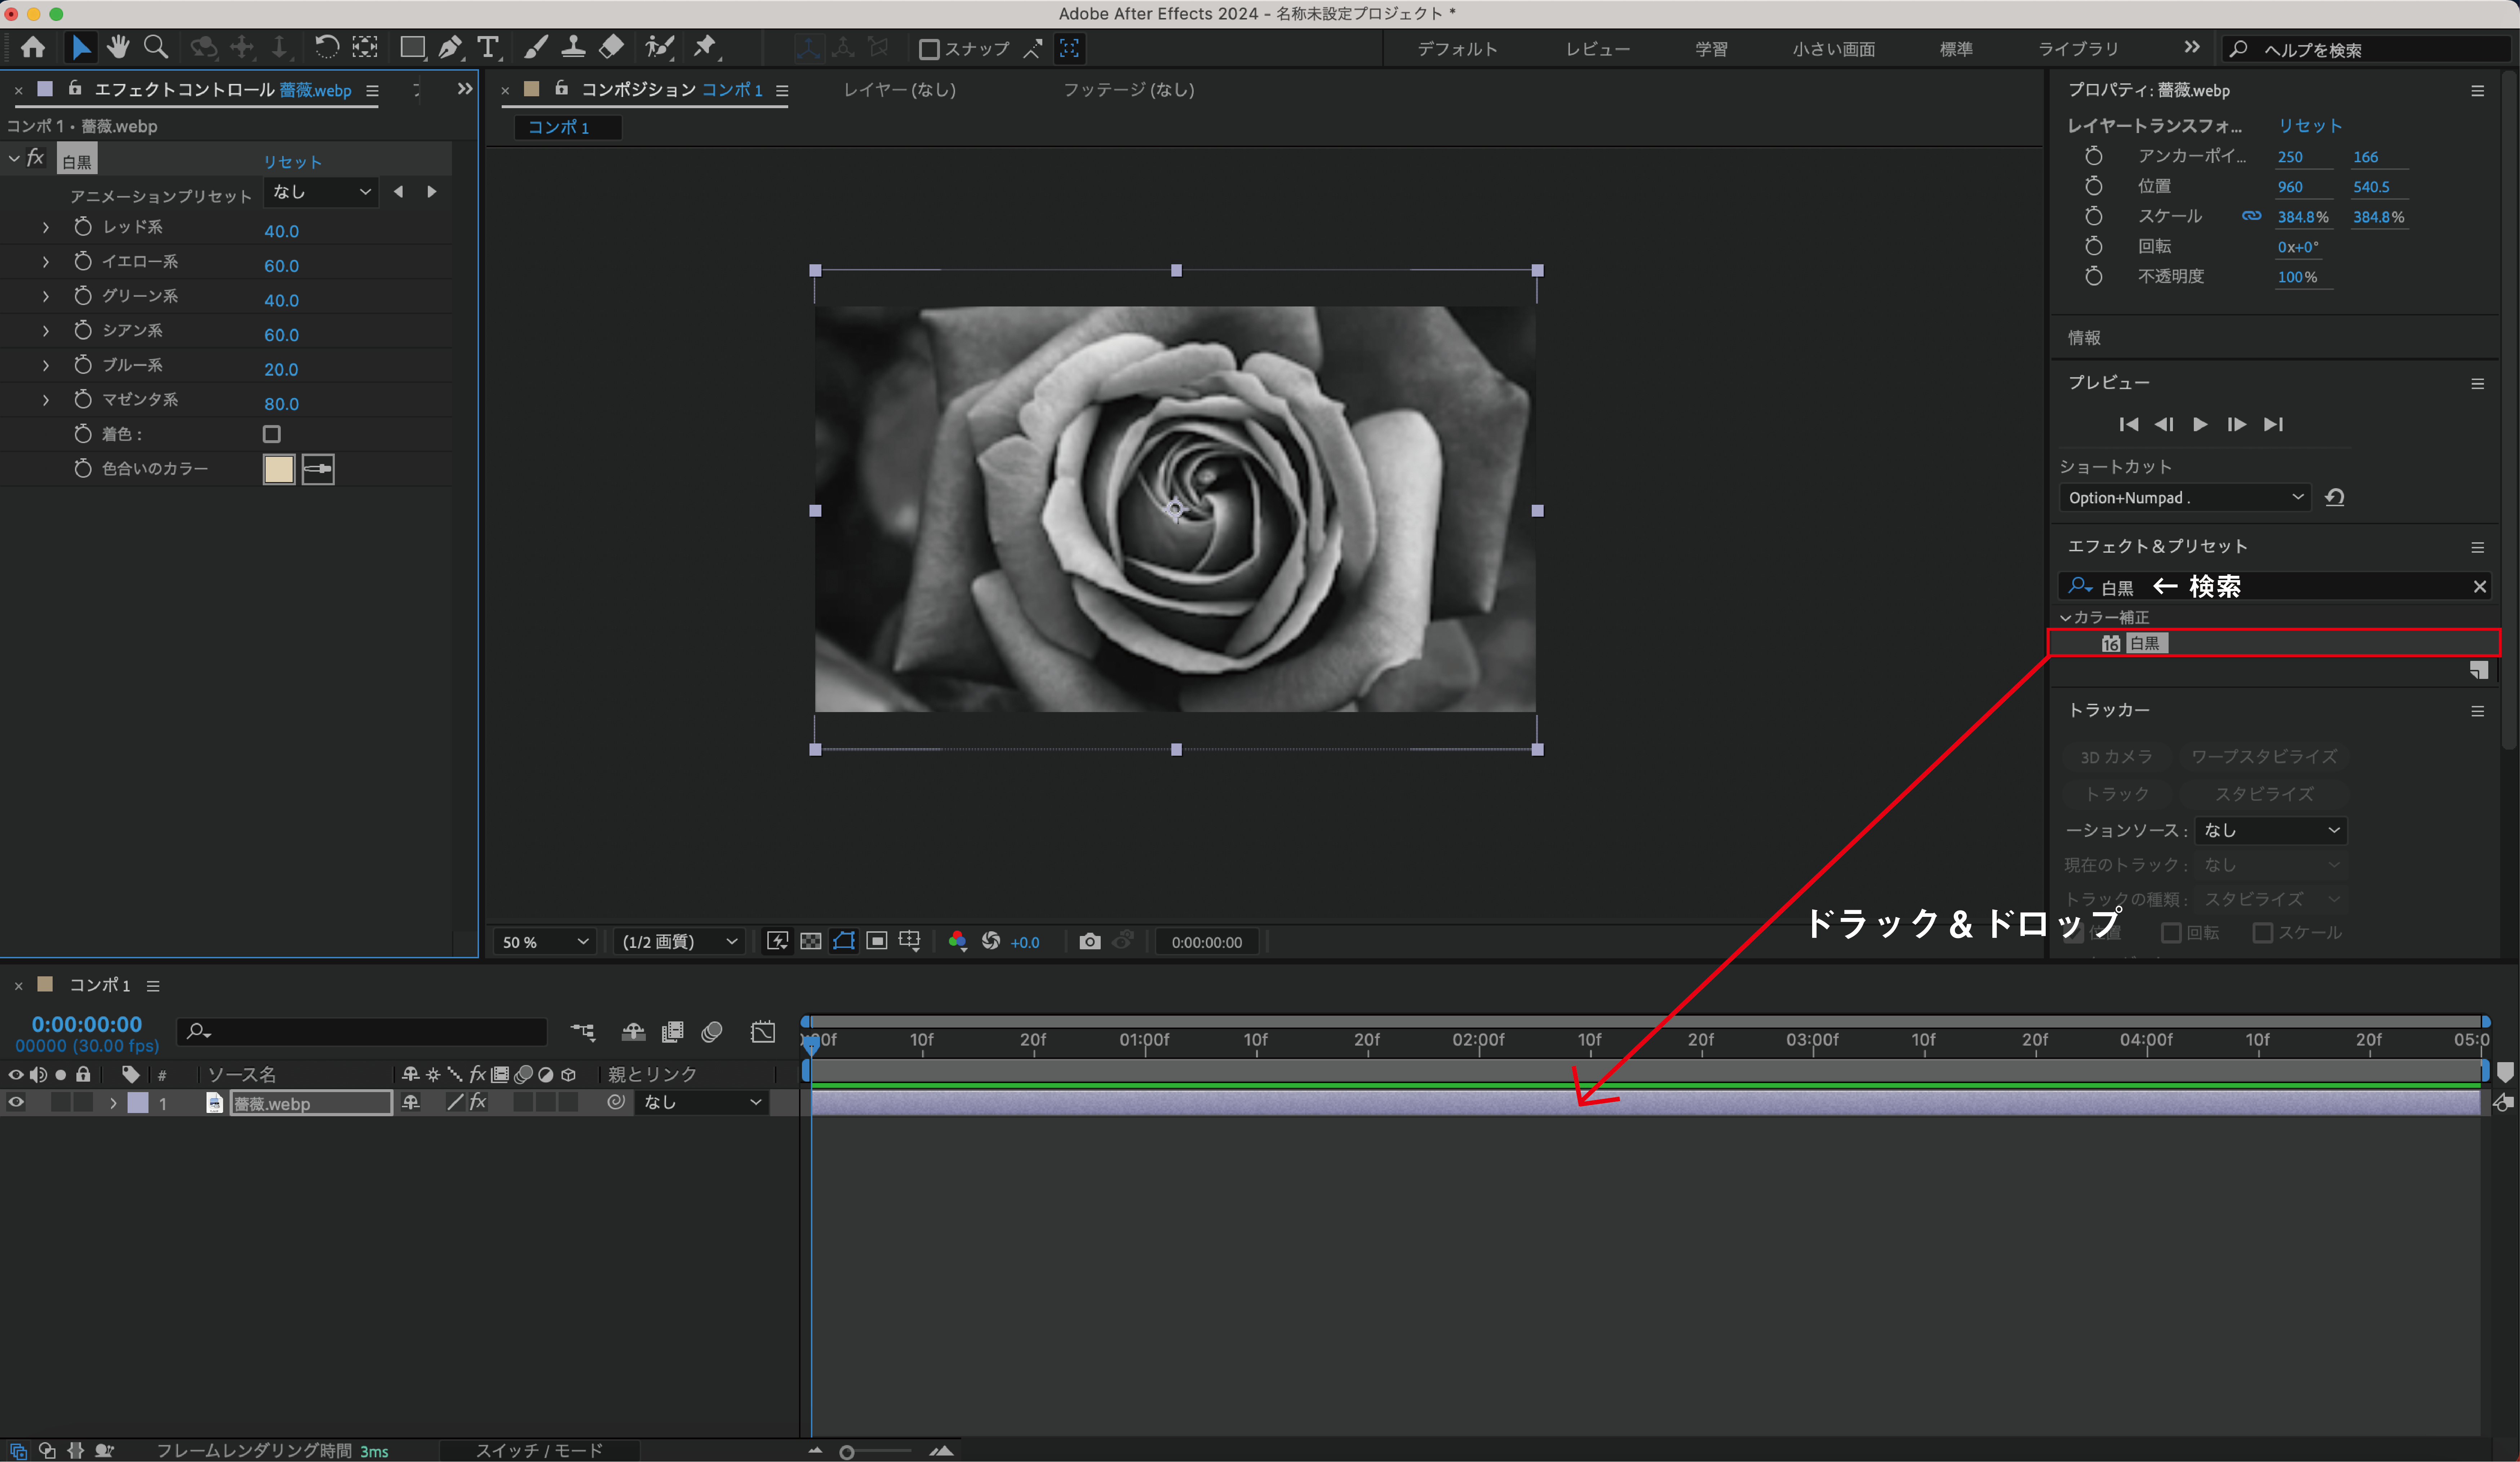Check the 着色 checkbox

271,433
